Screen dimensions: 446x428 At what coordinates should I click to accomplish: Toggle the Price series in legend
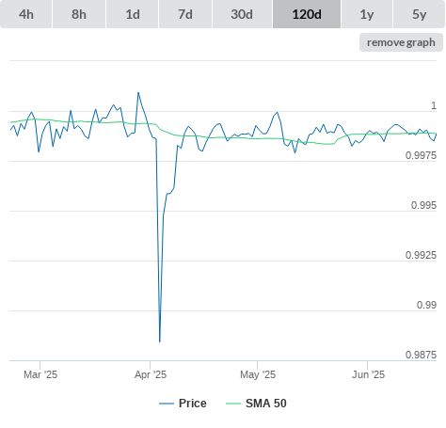click(183, 404)
